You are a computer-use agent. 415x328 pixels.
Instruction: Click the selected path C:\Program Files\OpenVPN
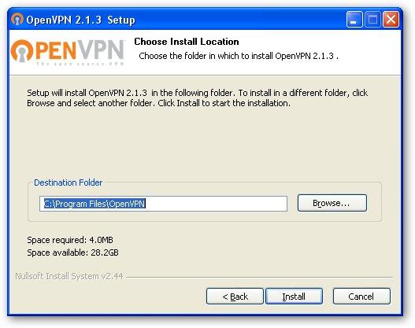coord(94,204)
